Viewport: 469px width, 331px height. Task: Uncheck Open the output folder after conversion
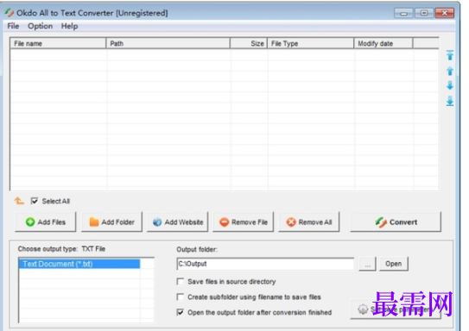[181, 312]
